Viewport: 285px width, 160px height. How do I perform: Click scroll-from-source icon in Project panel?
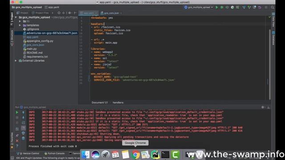[59, 13]
